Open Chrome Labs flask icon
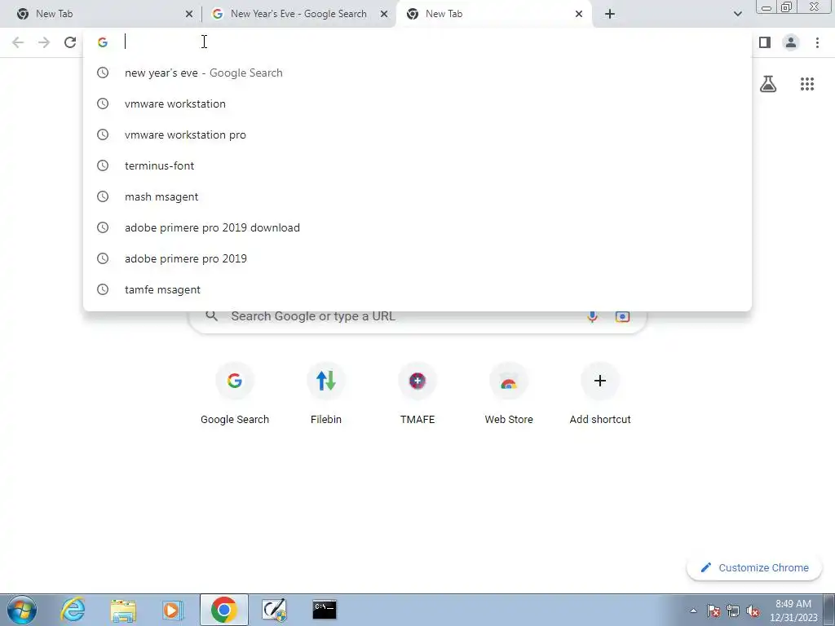This screenshot has width=835, height=626. coord(768,84)
